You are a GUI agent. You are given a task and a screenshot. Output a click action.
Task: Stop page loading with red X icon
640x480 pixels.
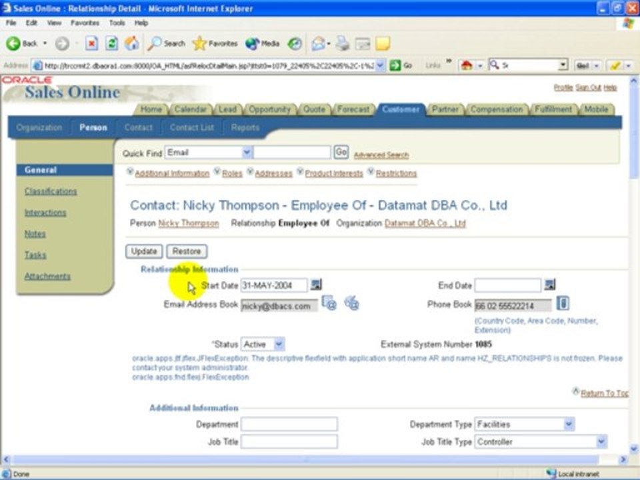coord(92,43)
